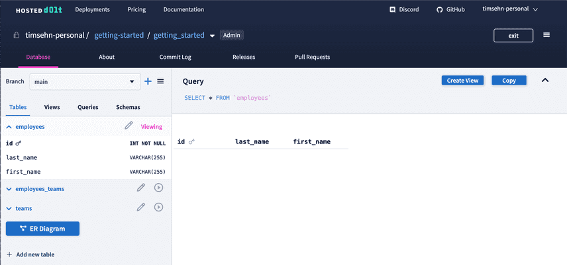
Task: Collapse the employees table chevron
Action: (9, 127)
